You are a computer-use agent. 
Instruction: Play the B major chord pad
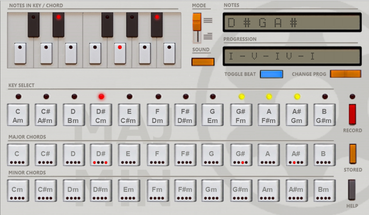click(324, 155)
